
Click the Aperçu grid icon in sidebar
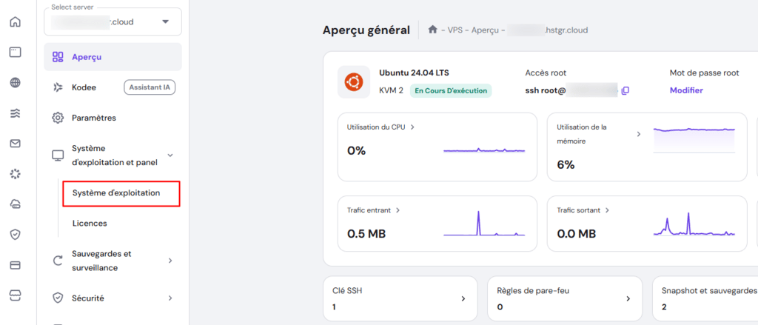tap(58, 57)
